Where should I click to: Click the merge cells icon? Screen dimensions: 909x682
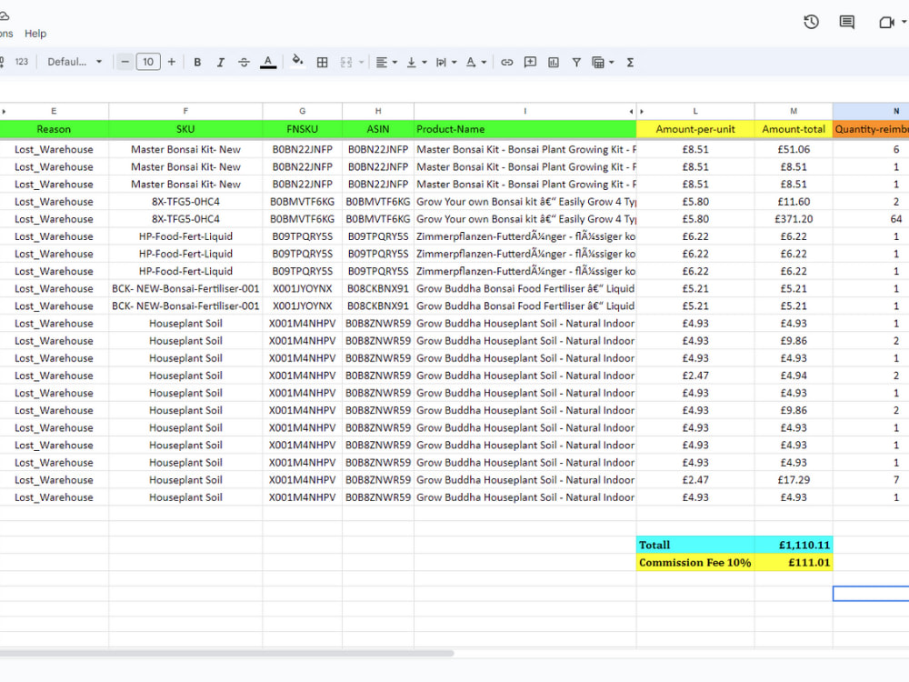pos(346,62)
